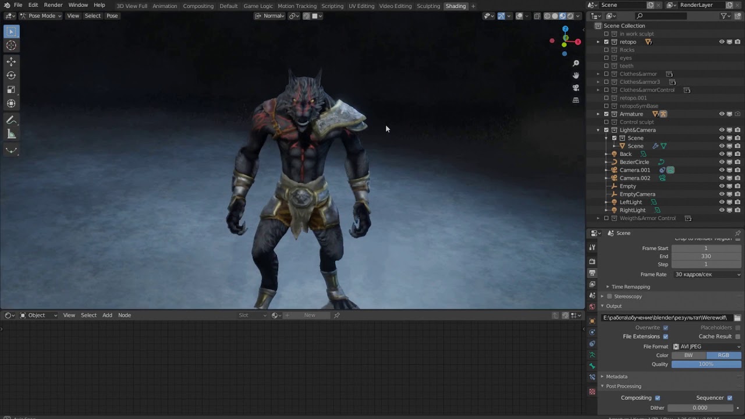Open World properties tab
Viewport: 745px width, 419px height.
coord(592,307)
